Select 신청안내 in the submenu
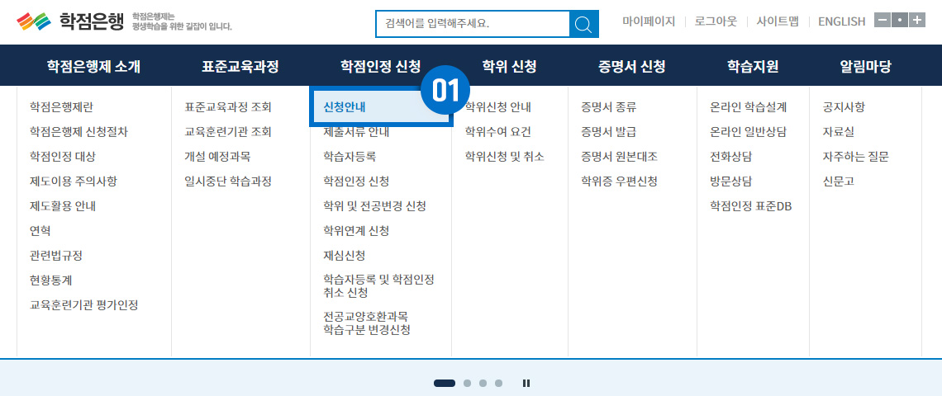This screenshot has width=942, height=396. 345,107
